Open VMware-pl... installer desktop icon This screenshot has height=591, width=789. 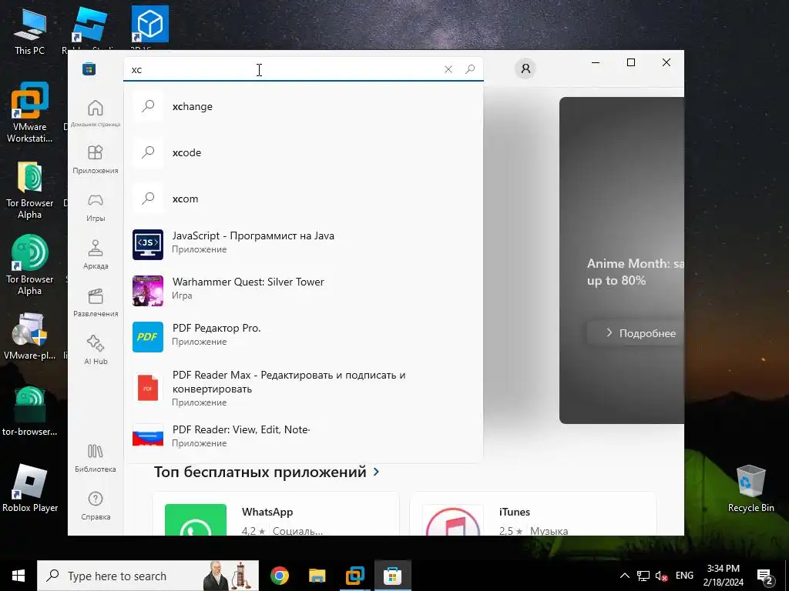pyautogui.click(x=30, y=336)
